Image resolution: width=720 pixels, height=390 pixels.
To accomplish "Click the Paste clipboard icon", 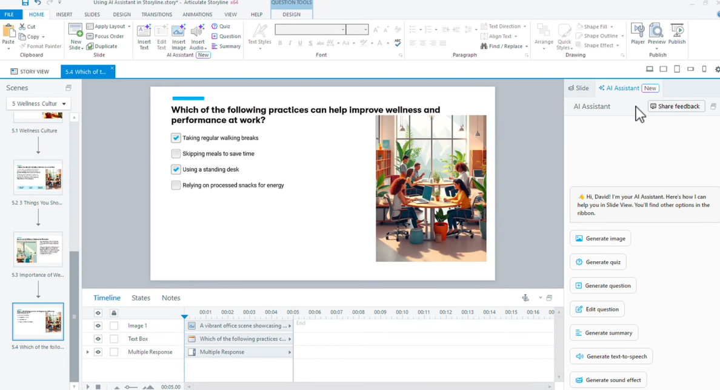I will click(8, 34).
